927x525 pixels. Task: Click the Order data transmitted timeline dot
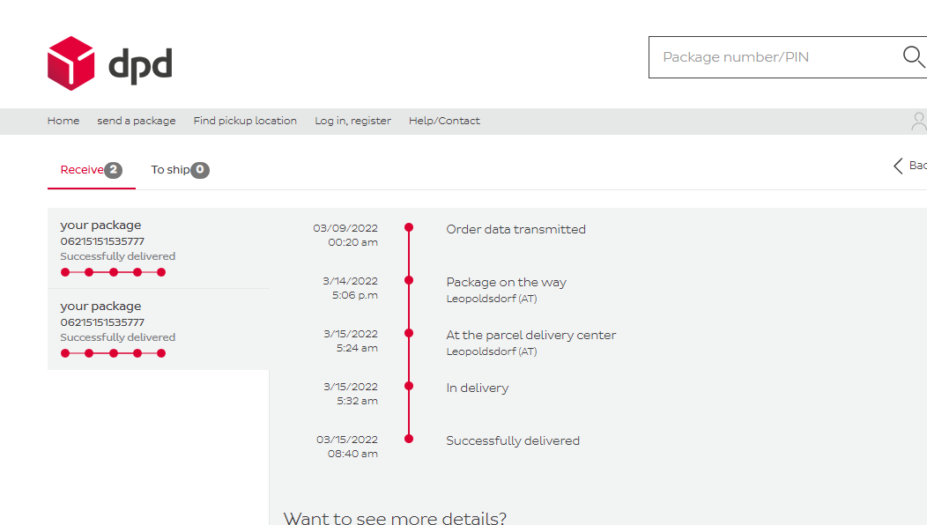pos(409,227)
